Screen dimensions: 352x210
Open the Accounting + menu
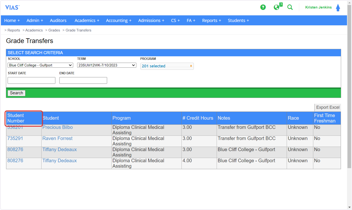tap(119, 20)
